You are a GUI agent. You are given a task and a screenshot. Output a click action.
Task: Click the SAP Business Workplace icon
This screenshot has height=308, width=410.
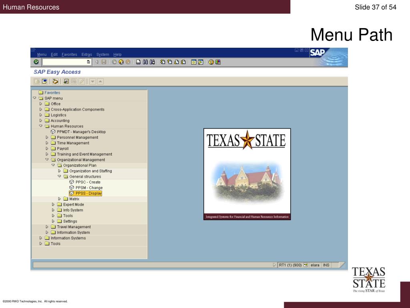[x=55, y=81]
